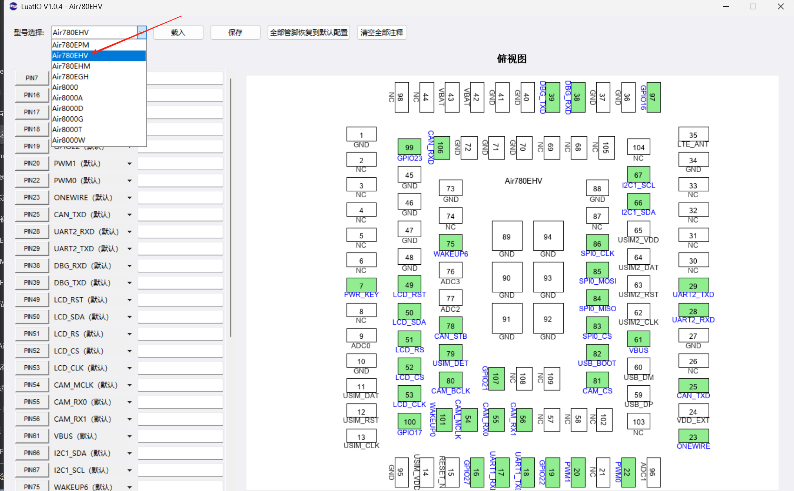Click the 载入 load button
The height and width of the screenshot is (491, 794).
coord(178,32)
